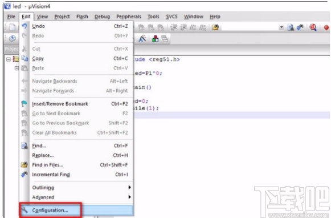This screenshot has height=218, width=331.
Task: Open Target Options magic wand icon
Action: tap(142, 38)
